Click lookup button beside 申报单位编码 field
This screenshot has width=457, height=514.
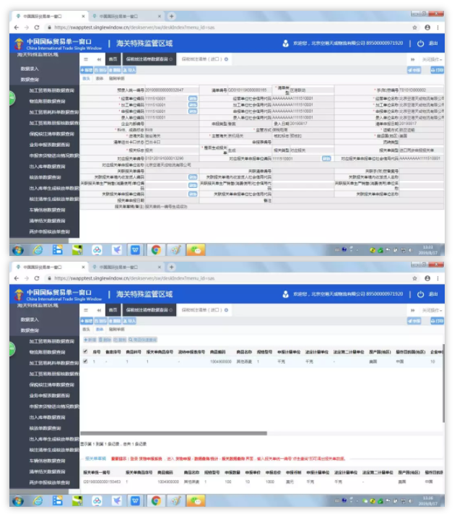[193, 111]
